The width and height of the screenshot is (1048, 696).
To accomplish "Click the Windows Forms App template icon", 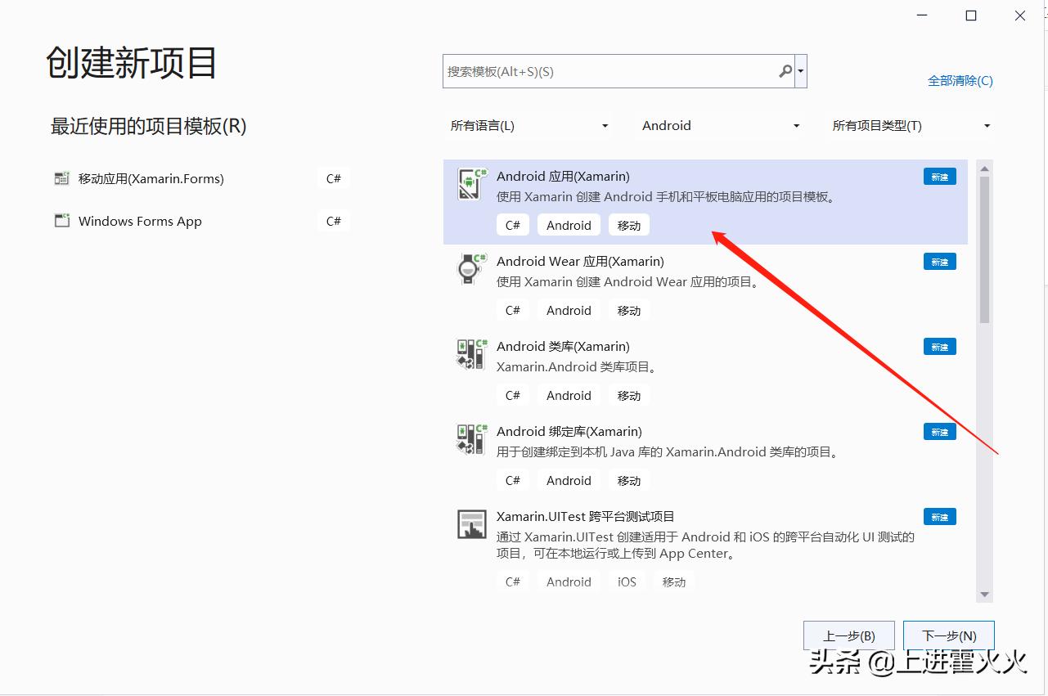I will [61, 220].
